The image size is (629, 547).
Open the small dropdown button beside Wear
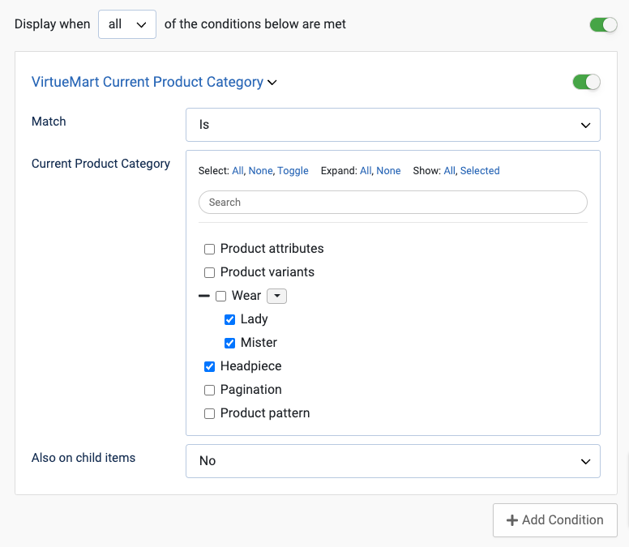pyautogui.click(x=276, y=296)
